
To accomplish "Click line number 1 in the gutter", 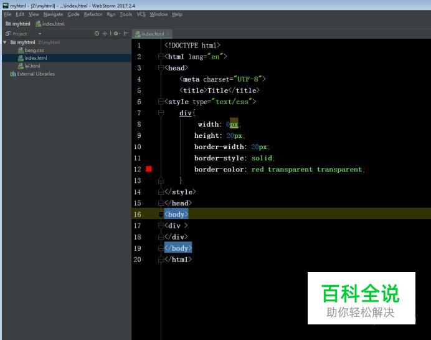I will [139, 46].
